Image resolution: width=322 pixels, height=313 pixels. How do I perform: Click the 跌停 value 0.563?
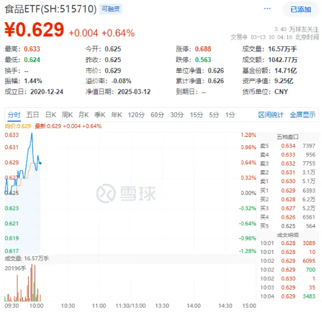pyautogui.click(x=203, y=60)
